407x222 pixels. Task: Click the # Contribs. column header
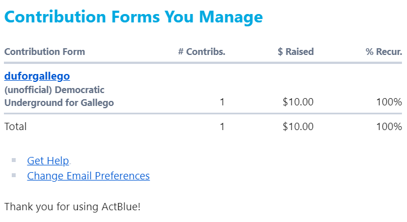[202, 52]
